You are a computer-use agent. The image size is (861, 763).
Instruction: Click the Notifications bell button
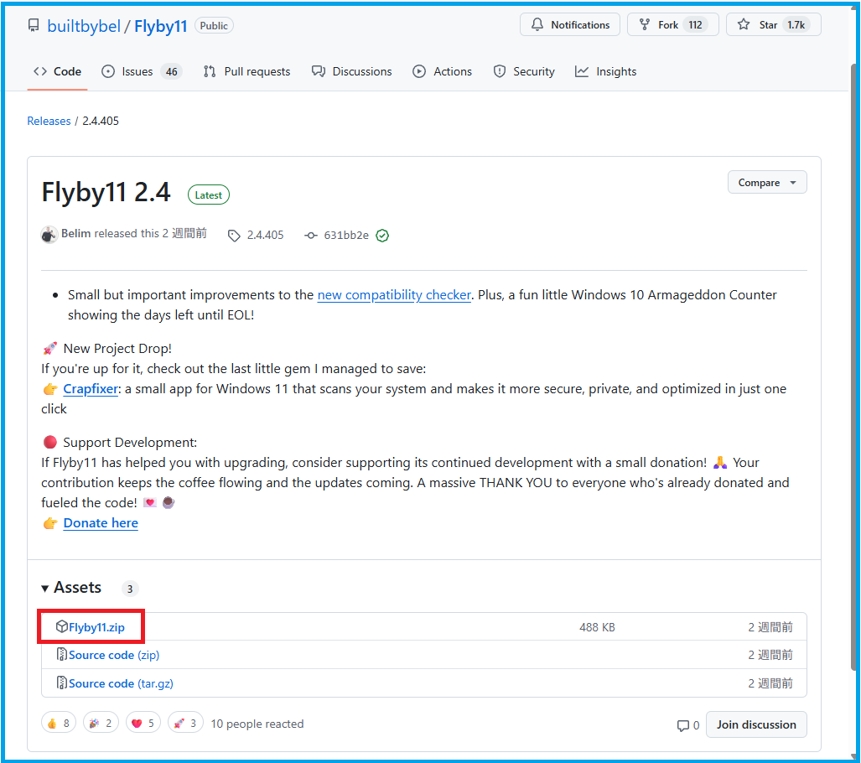click(570, 24)
